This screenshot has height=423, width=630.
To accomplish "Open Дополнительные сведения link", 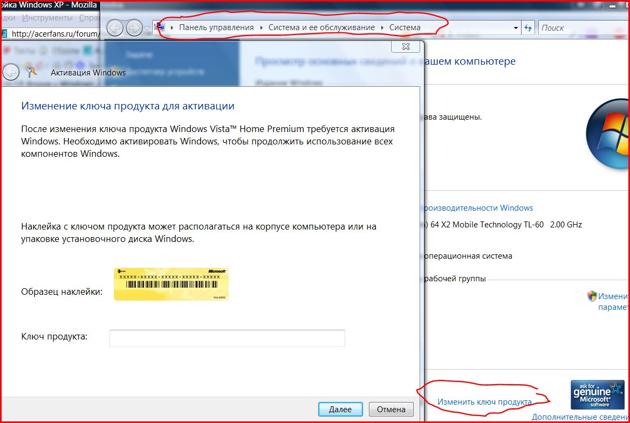I will [x=580, y=417].
